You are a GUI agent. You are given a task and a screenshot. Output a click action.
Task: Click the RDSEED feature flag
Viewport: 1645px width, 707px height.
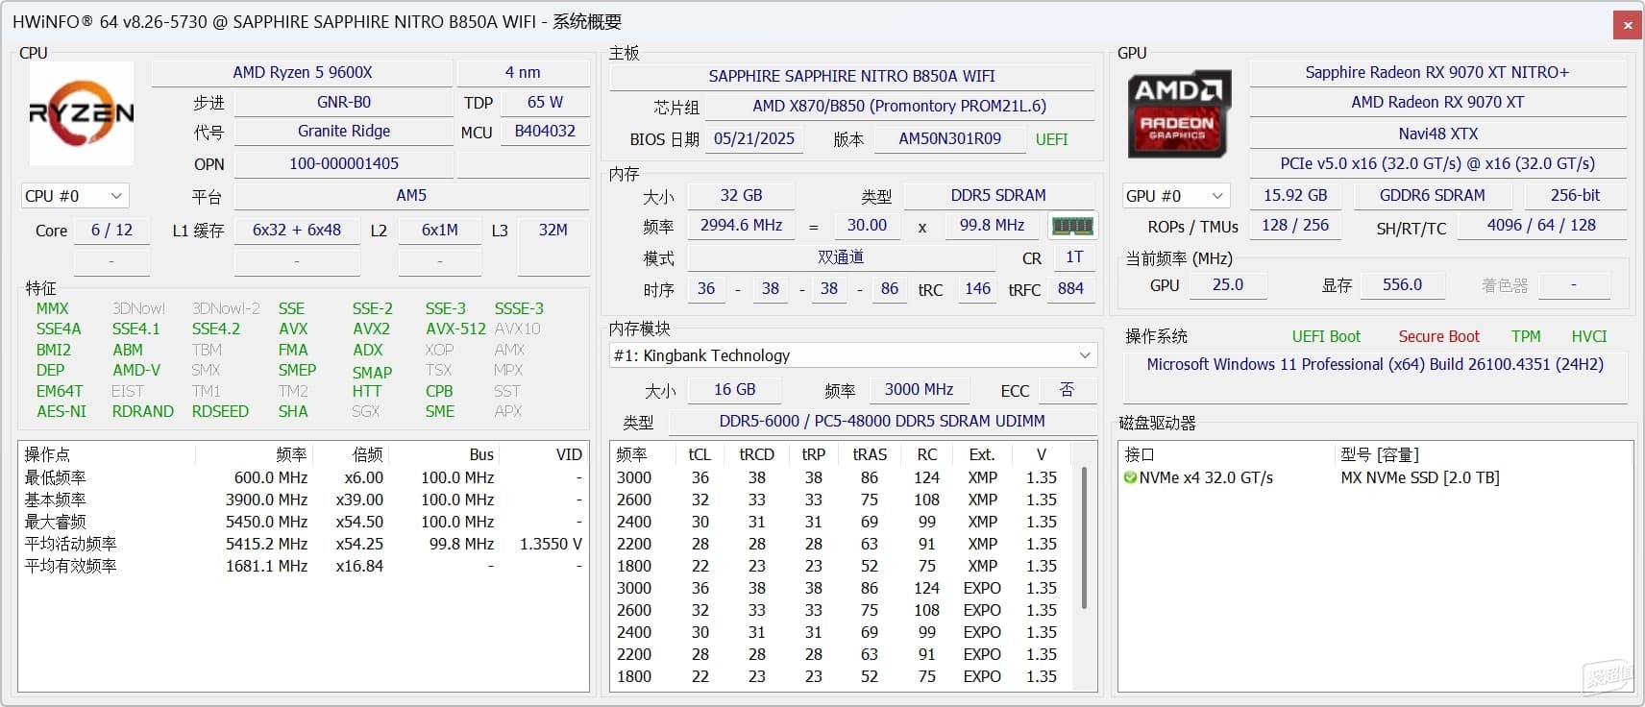click(x=220, y=411)
